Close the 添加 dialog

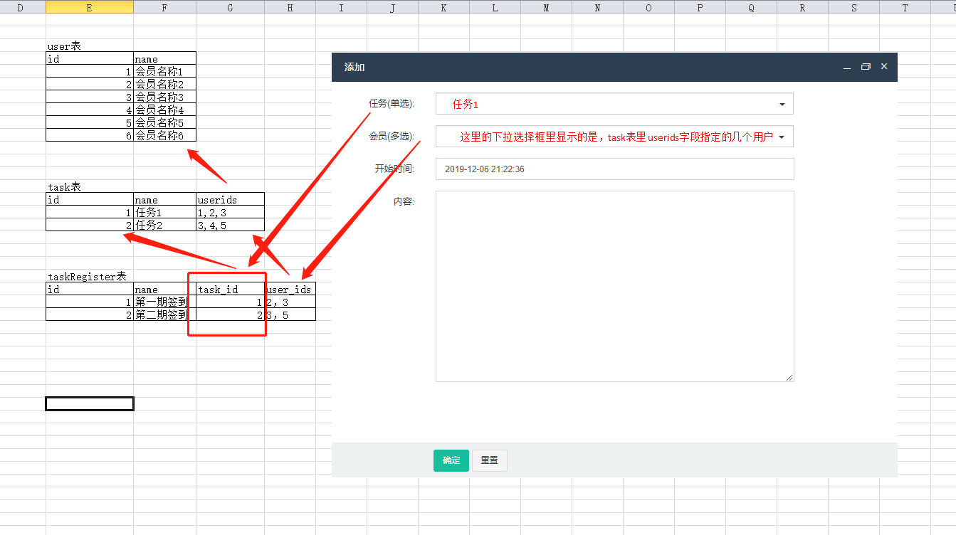point(884,66)
